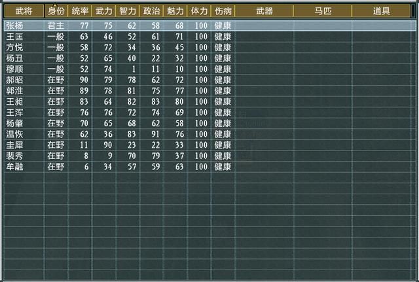
Task: Sort by 武将 column header
Action: pos(24,11)
